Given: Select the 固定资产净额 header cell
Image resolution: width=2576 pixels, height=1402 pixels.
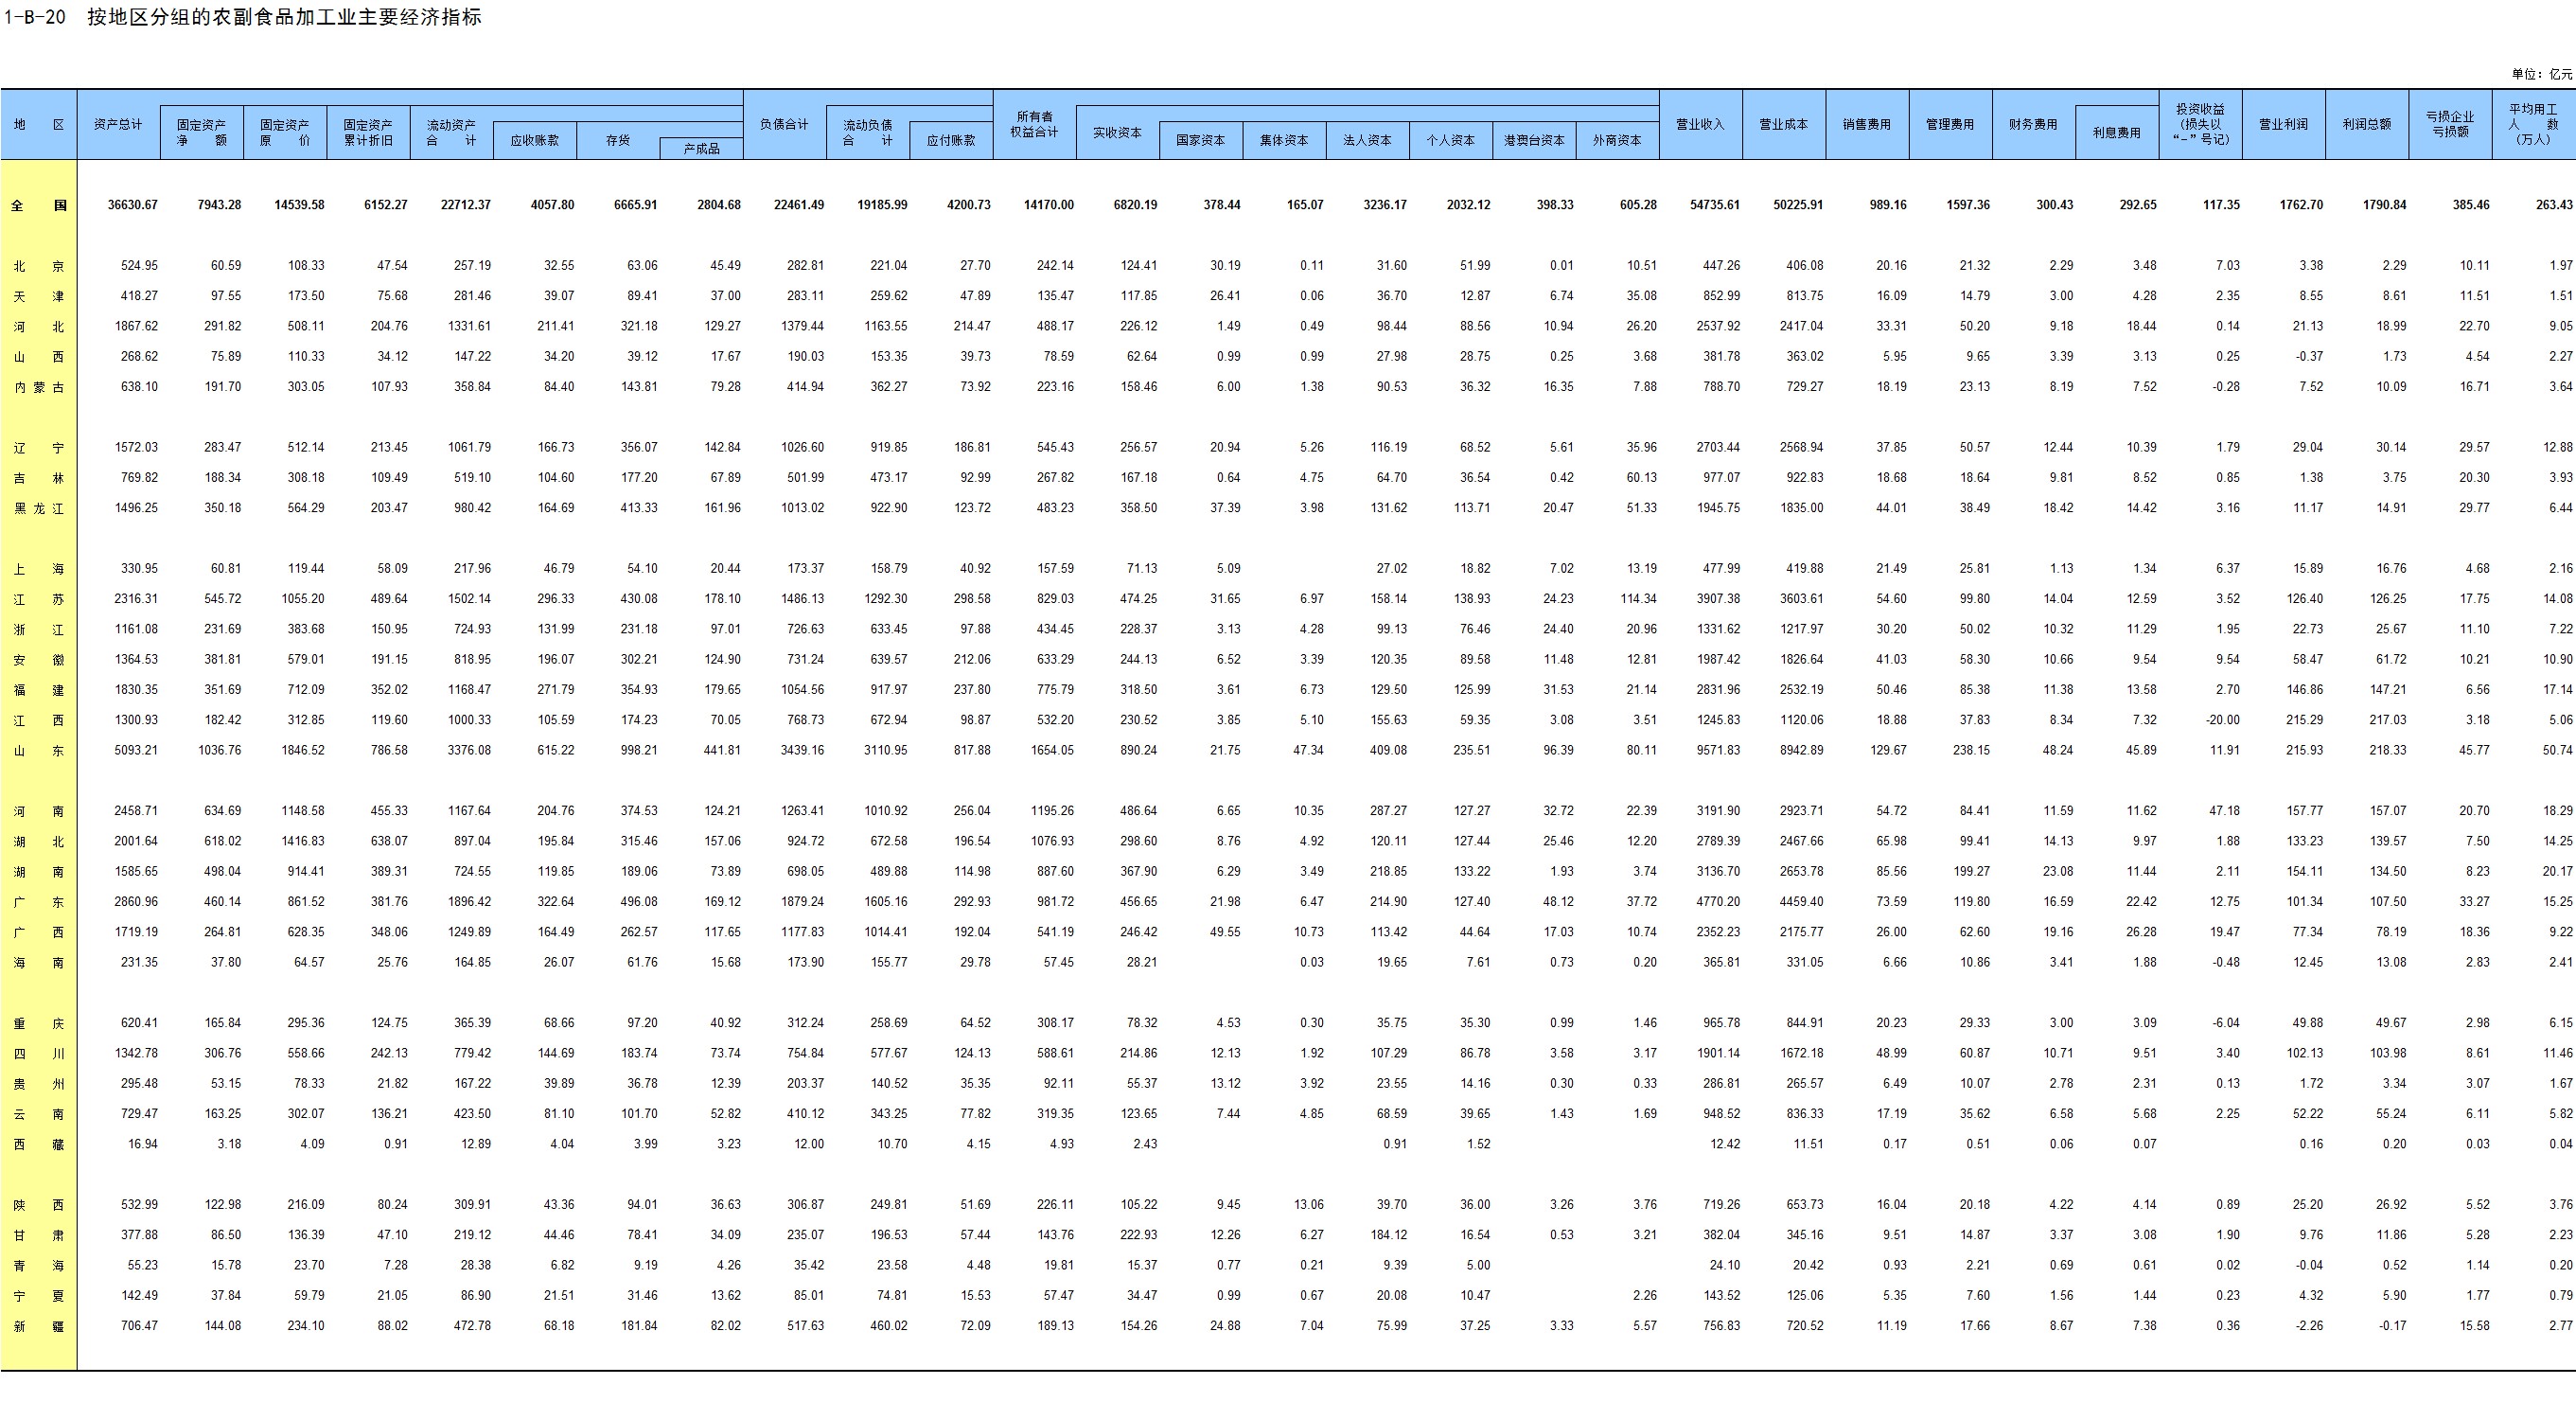Looking at the screenshot, I should point(201,133).
